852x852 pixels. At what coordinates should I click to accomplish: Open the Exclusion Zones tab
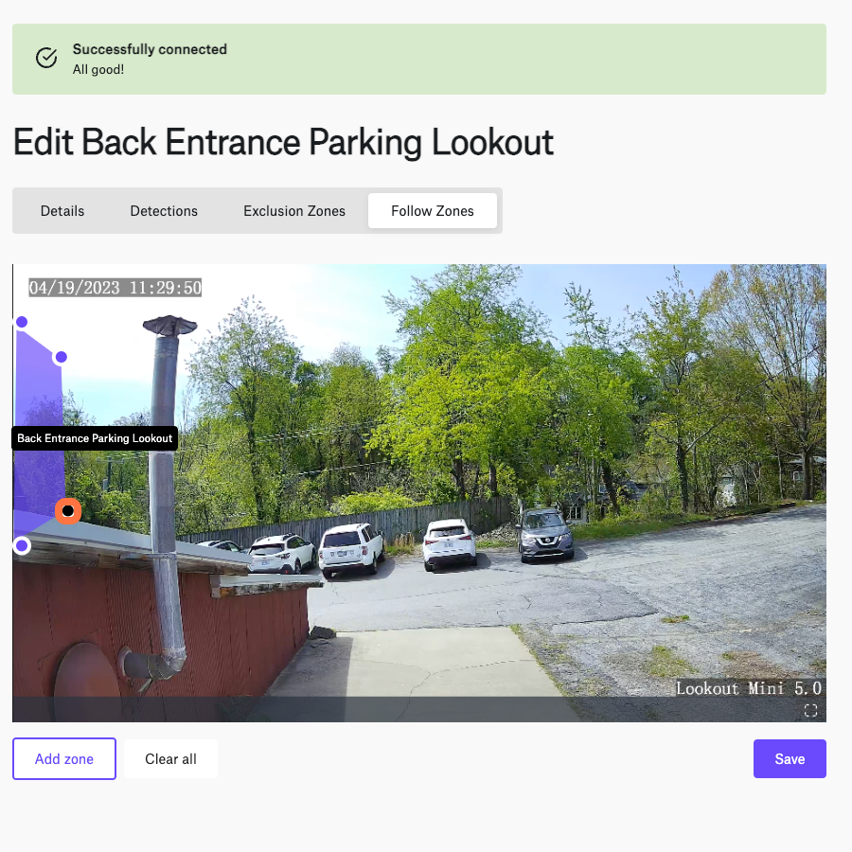[294, 211]
